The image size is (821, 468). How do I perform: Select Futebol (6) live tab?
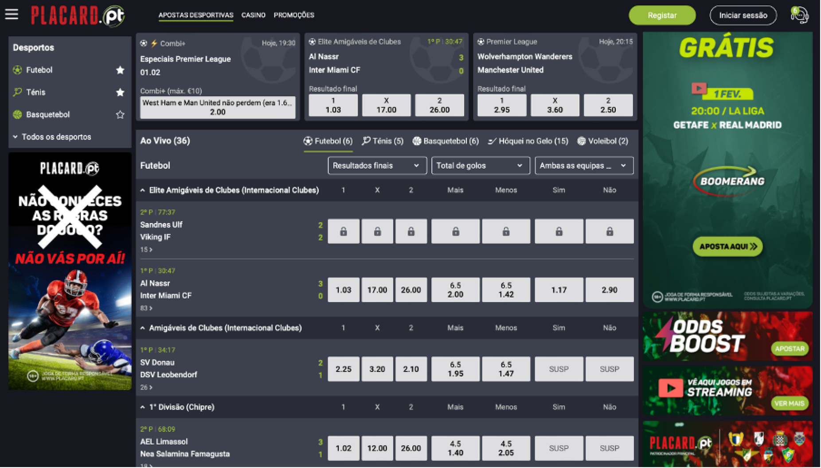click(x=328, y=141)
